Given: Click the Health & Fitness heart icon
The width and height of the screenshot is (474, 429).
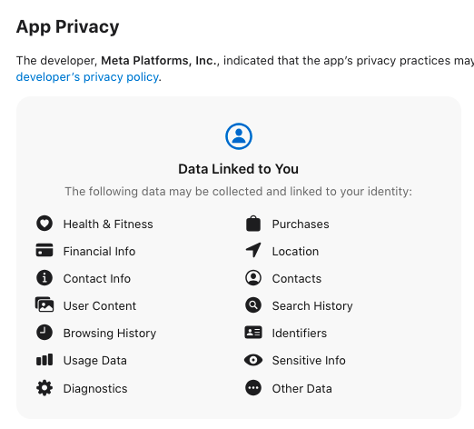Looking at the screenshot, I should coord(44,224).
